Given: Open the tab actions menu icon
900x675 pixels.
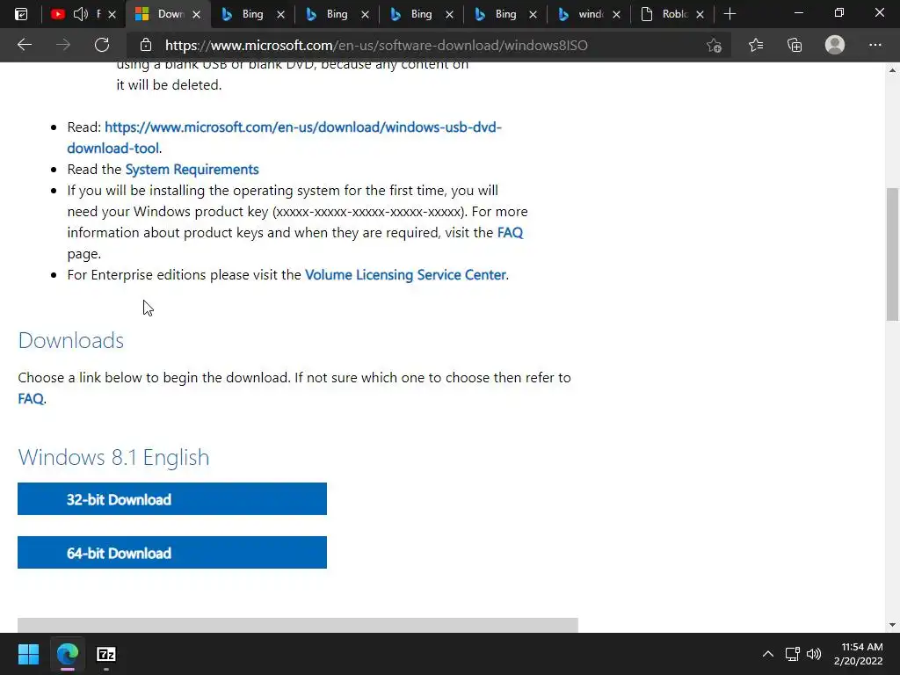Looking at the screenshot, I should point(21,14).
